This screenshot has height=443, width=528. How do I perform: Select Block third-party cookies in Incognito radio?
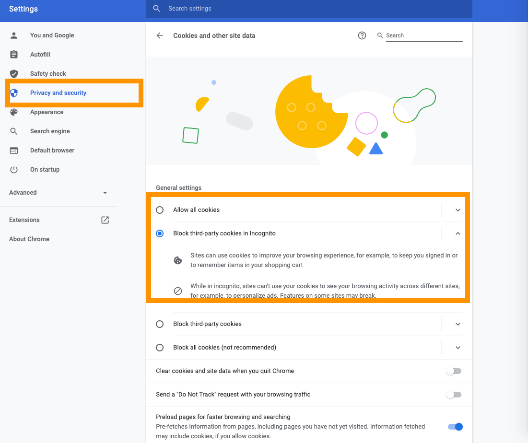click(160, 233)
